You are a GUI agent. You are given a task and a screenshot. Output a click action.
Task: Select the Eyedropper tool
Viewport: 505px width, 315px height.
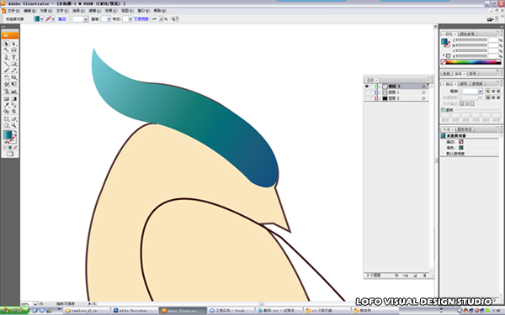(x=6, y=105)
